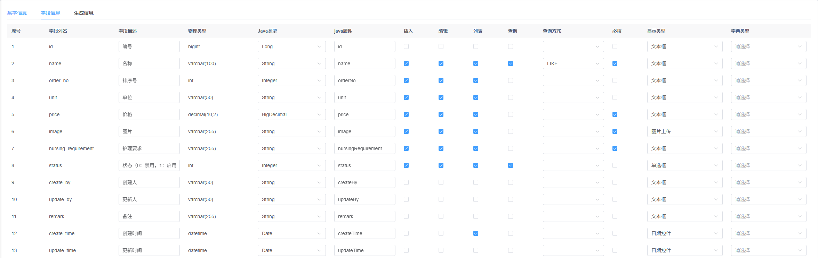
Task: Switch to the 基本信息 tab
Action: pos(17,13)
